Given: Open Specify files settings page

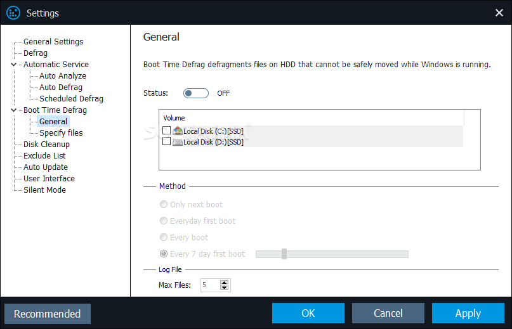Looking at the screenshot, I should pyautogui.click(x=61, y=133).
